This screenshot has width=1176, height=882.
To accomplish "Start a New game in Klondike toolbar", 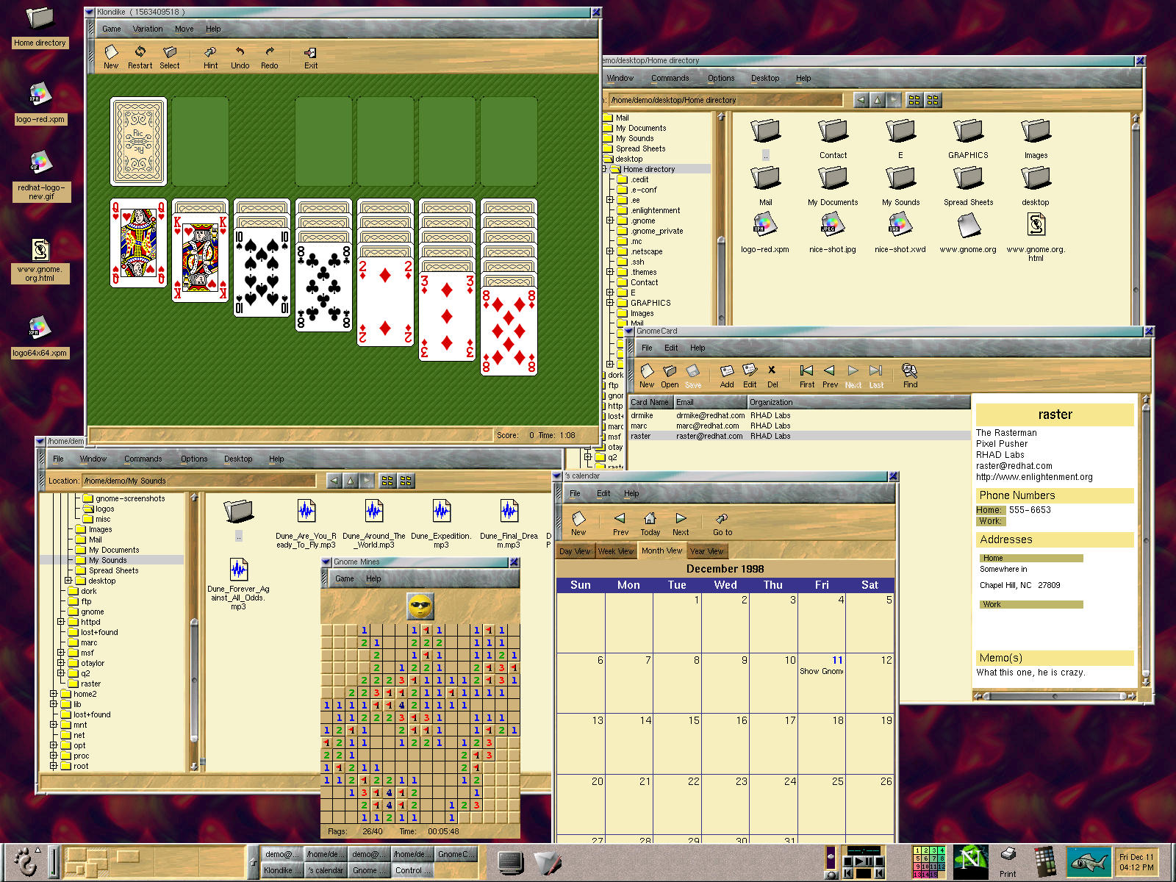I will tap(111, 57).
